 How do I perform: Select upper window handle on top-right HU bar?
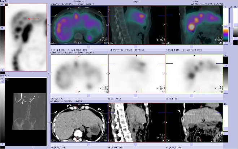point(235,25)
